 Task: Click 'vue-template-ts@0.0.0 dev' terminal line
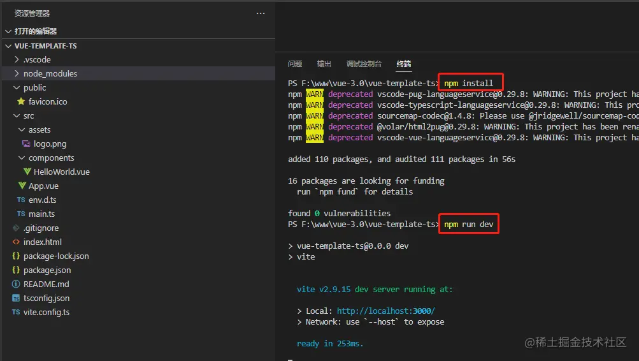(x=352, y=246)
